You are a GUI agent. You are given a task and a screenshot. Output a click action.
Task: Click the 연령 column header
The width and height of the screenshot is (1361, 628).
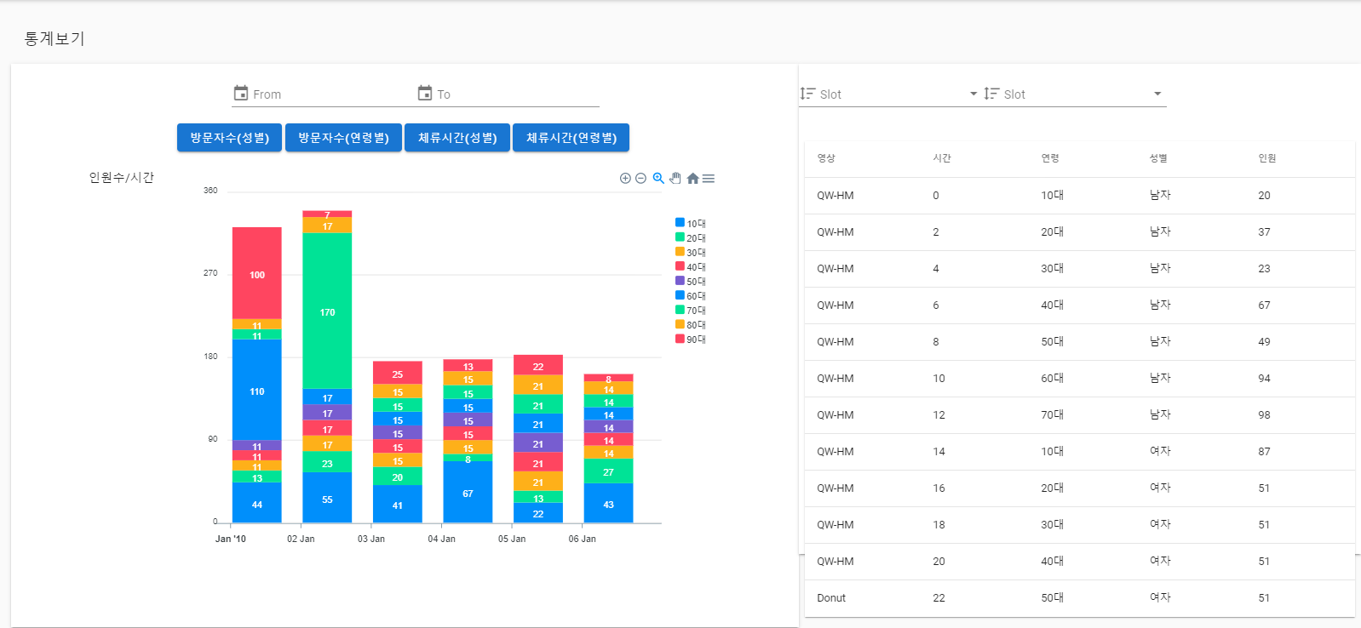click(x=1050, y=158)
